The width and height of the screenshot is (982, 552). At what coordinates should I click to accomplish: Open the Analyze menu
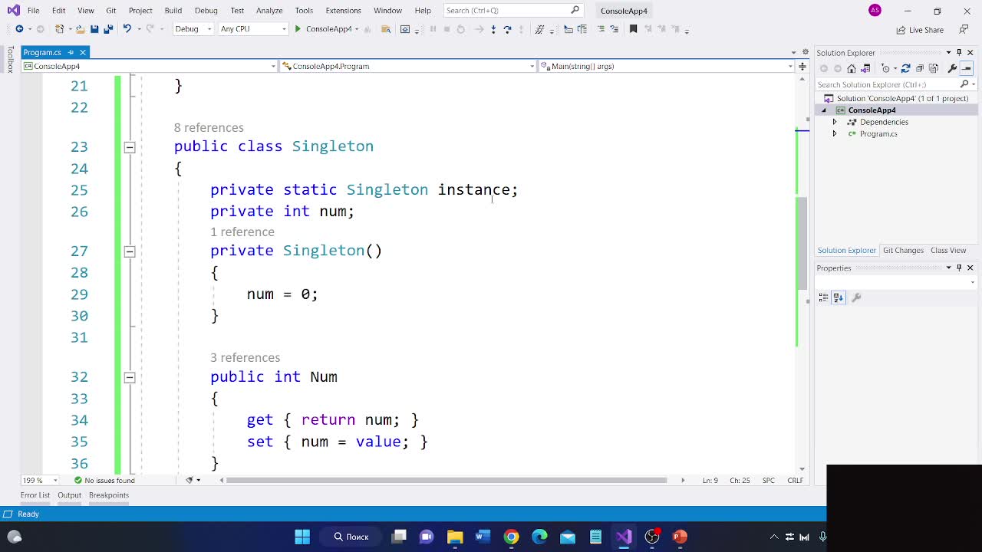pyautogui.click(x=269, y=11)
